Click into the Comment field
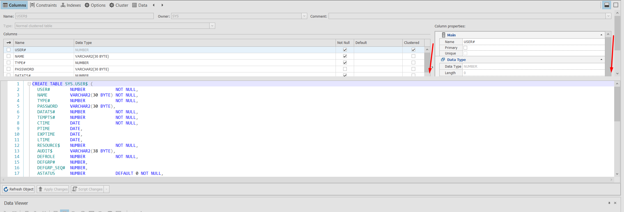 (x=467, y=16)
